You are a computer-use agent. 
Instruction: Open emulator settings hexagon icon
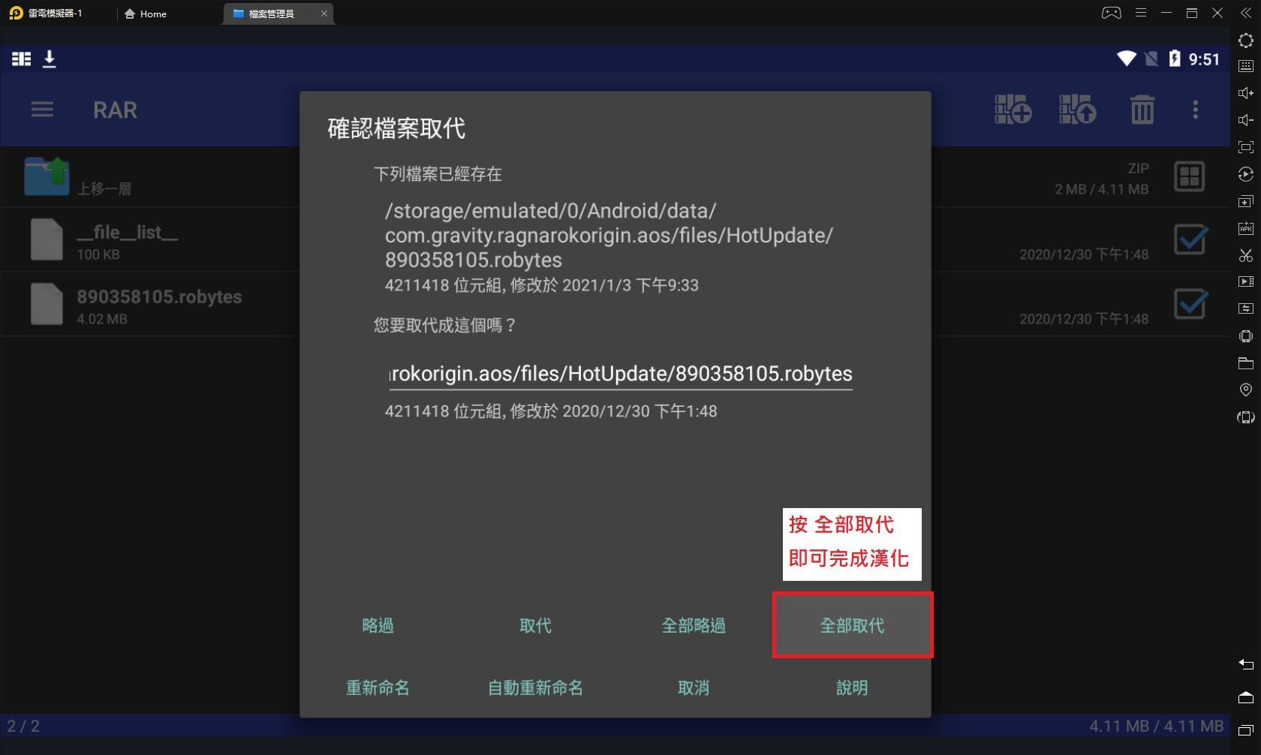coord(1246,40)
